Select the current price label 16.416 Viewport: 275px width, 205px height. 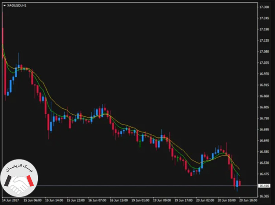click(x=264, y=186)
